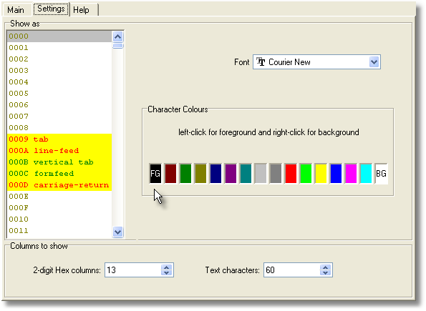This screenshot has width=426, height=311.
Task: Switch to the Main tab
Action: [16, 10]
